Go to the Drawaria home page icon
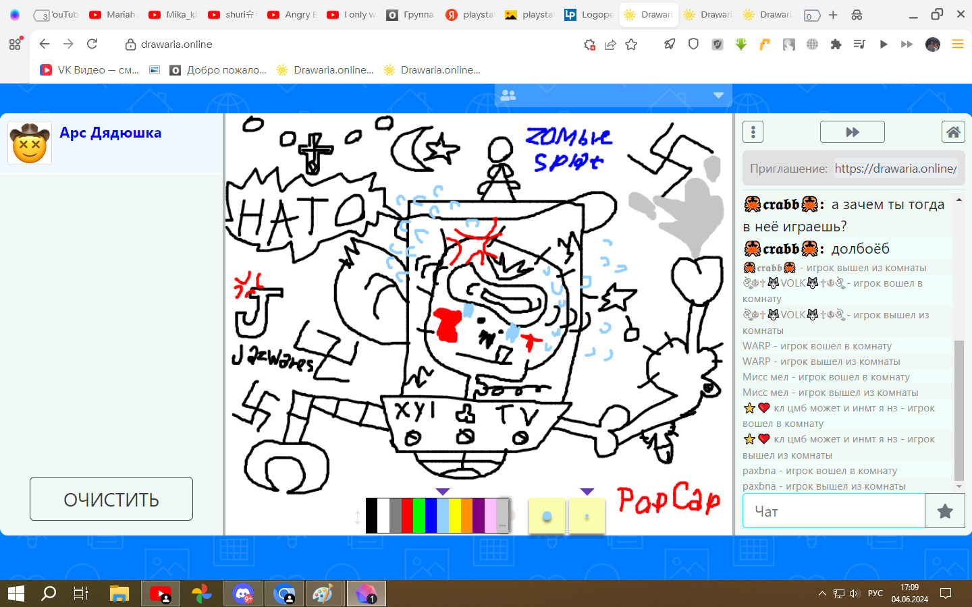Screen dimensions: 972x607 coord(953,132)
